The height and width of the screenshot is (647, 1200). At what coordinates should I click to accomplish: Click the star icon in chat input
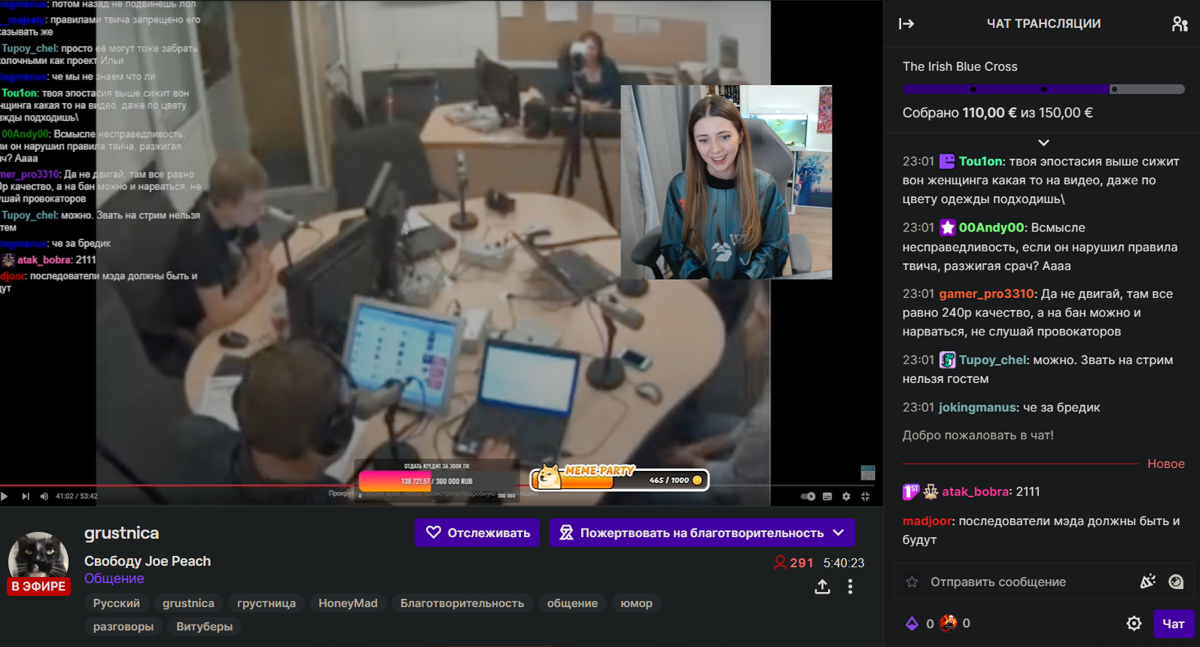pyautogui.click(x=912, y=582)
